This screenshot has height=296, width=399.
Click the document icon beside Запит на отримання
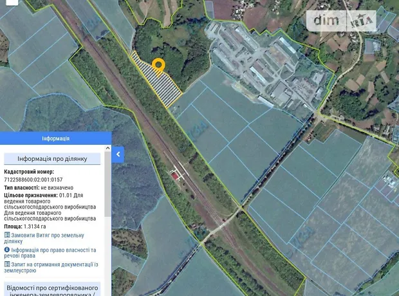tap(6, 264)
